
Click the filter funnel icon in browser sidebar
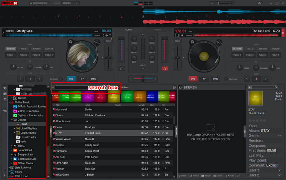(x=5, y=100)
